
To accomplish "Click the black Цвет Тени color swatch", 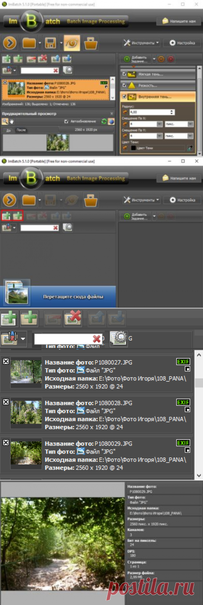I will [x=132, y=149].
